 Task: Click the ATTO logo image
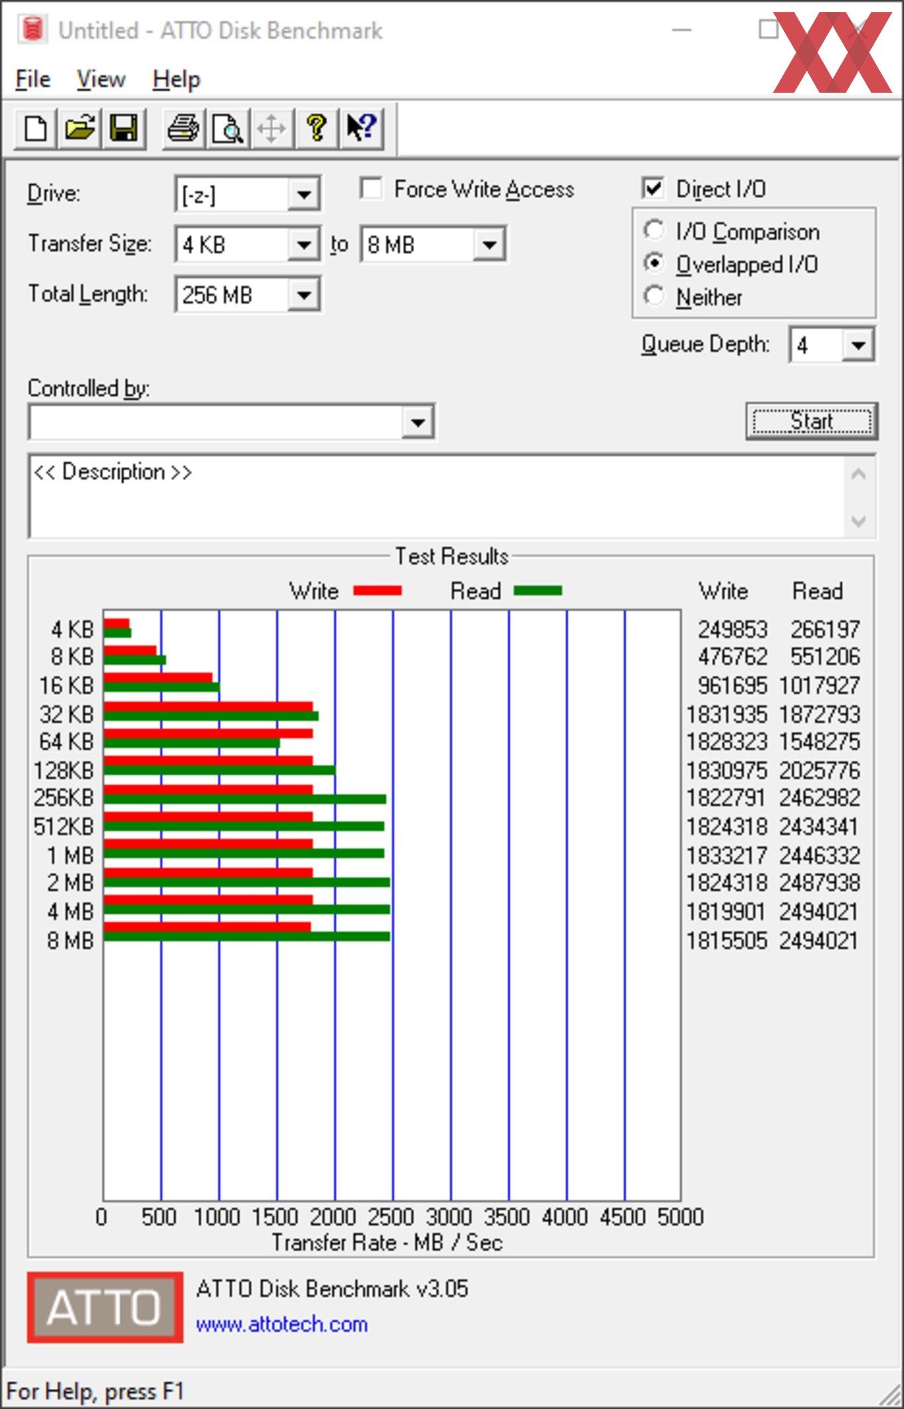105,1307
